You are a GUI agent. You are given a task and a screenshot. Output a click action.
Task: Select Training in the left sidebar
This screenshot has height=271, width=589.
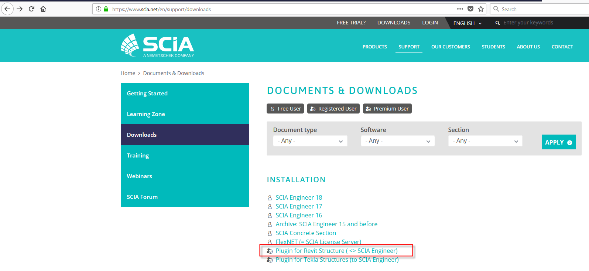pyautogui.click(x=138, y=156)
